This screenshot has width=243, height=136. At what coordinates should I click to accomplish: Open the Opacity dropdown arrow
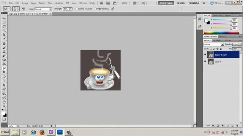tap(240, 44)
